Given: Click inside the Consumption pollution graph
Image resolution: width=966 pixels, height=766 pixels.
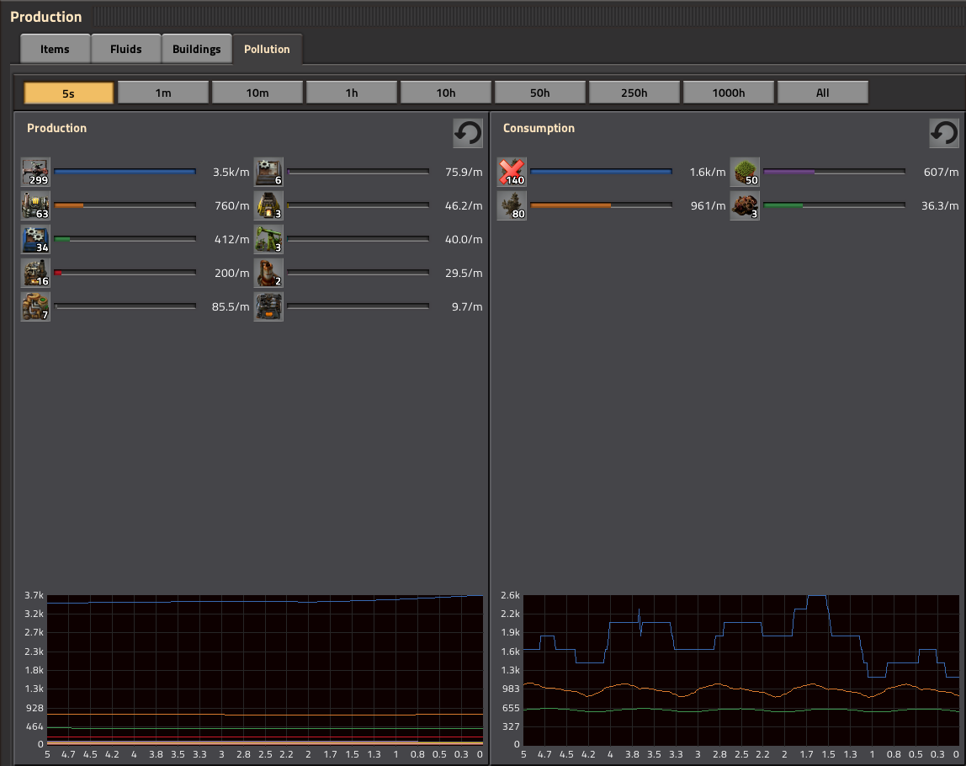Looking at the screenshot, I should pyautogui.click(x=740, y=665).
